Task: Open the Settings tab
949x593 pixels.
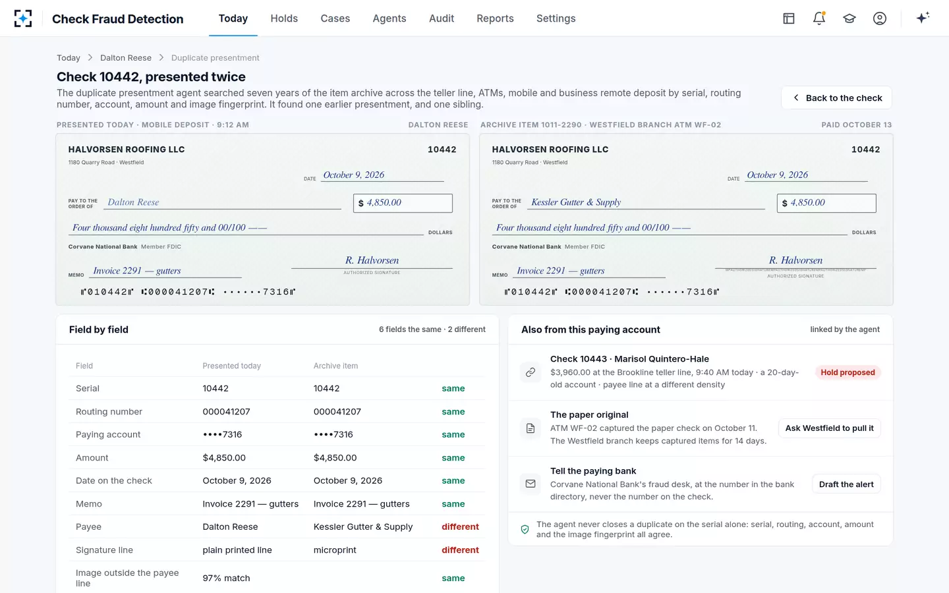Action: coord(556,18)
